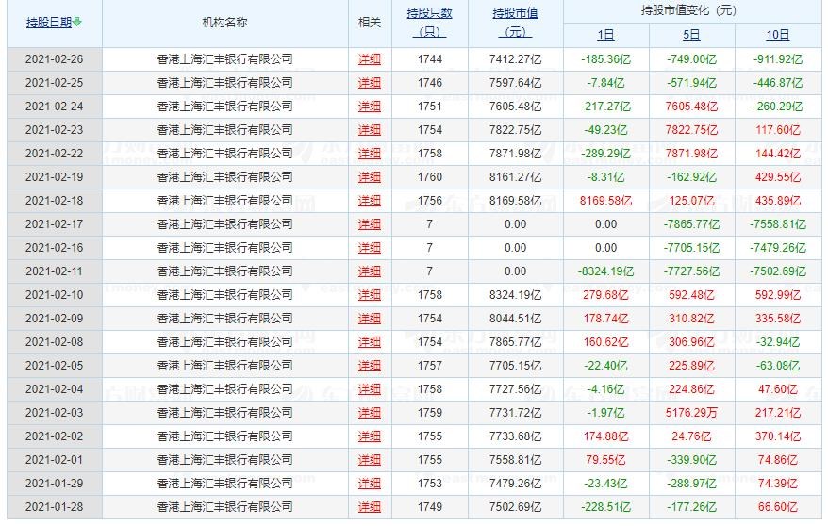This screenshot has width=828, height=526.
Task: Open 详细 link for 2021-01-28 row
Action: pyautogui.click(x=369, y=507)
